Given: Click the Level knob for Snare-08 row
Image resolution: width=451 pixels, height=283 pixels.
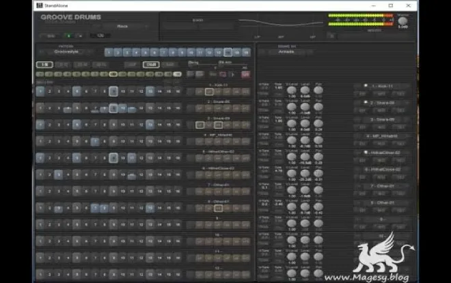Looking at the screenshot, I should [305, 107].
